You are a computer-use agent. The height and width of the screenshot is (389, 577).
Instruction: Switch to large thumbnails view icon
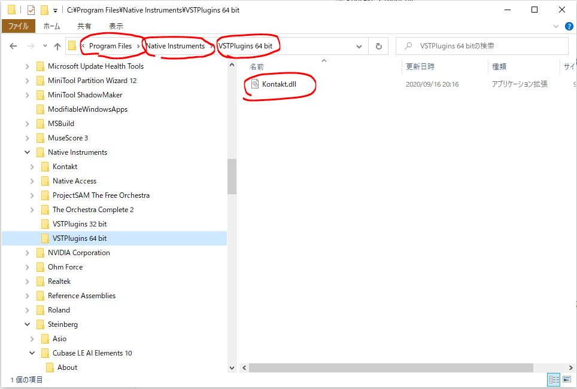pos(567,379)
